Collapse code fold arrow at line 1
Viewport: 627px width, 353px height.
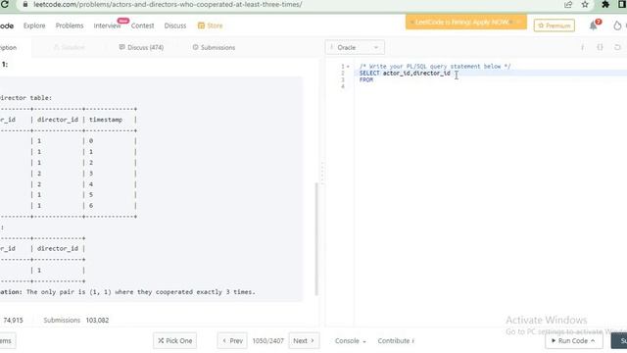[348, 67]
